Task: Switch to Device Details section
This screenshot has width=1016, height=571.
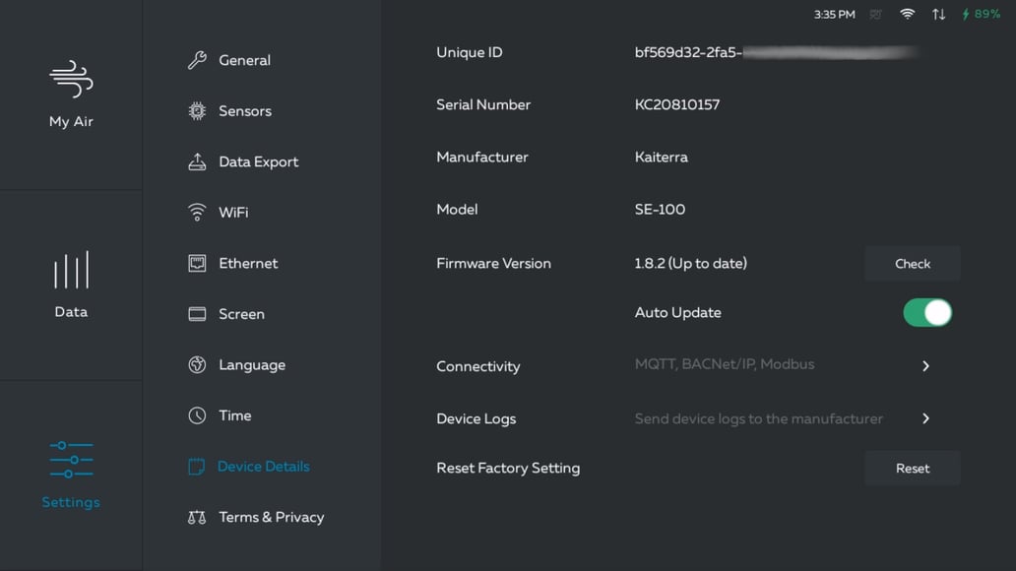Action: click(249, 466)
